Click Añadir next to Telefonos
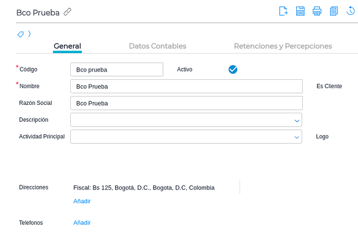 [82, 222]
